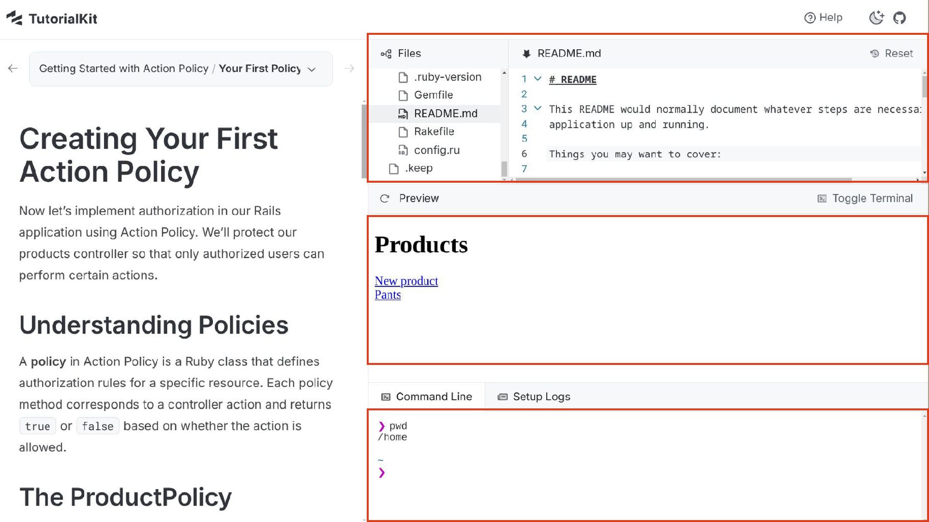Switch to the Setup Logs tab
Image resolution: width=929 pixels, height=522 pixels.
534,397
